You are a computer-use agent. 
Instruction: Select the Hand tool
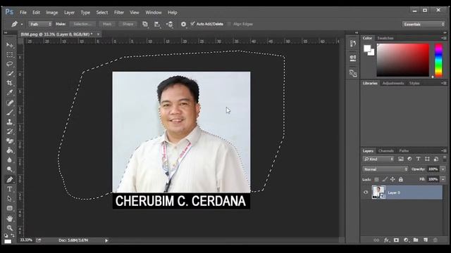(9, 219)
